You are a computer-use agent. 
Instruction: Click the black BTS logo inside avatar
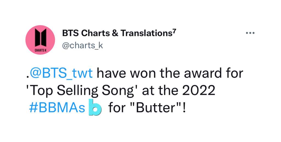41,37
